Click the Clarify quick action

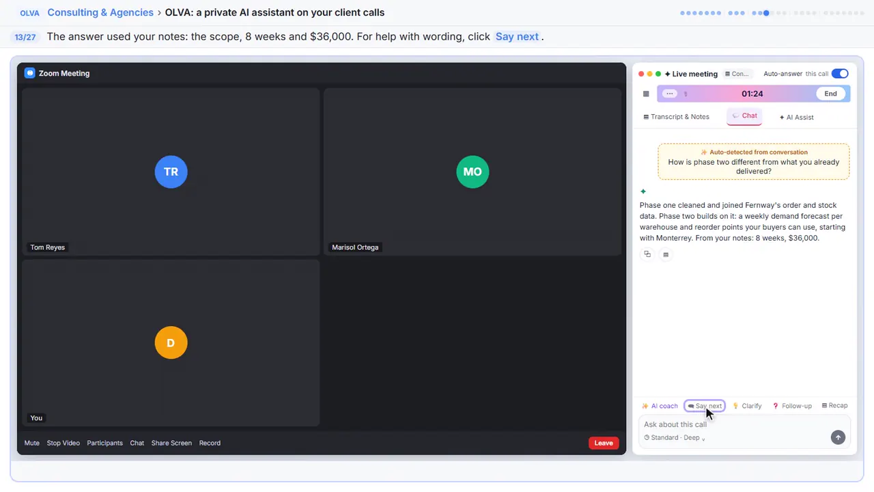pyautogui.click(x=747, y=406)
